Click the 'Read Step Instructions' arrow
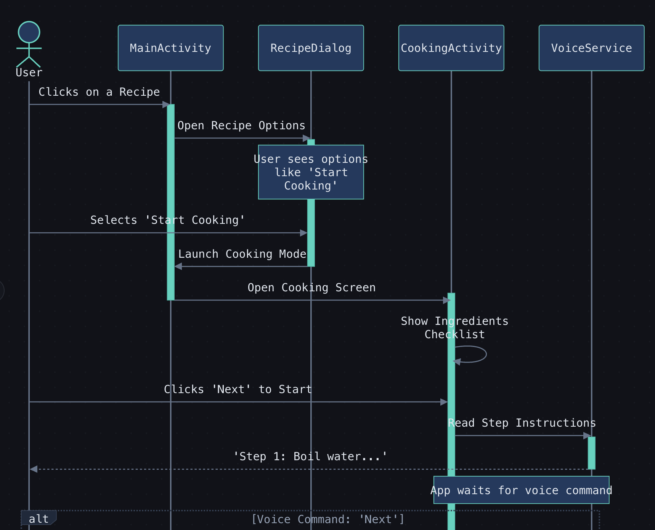This screenshot has width=655, height=530. click(522, 435)
